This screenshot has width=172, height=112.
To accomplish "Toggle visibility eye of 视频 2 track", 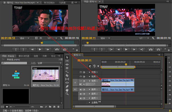I will 81,77.
